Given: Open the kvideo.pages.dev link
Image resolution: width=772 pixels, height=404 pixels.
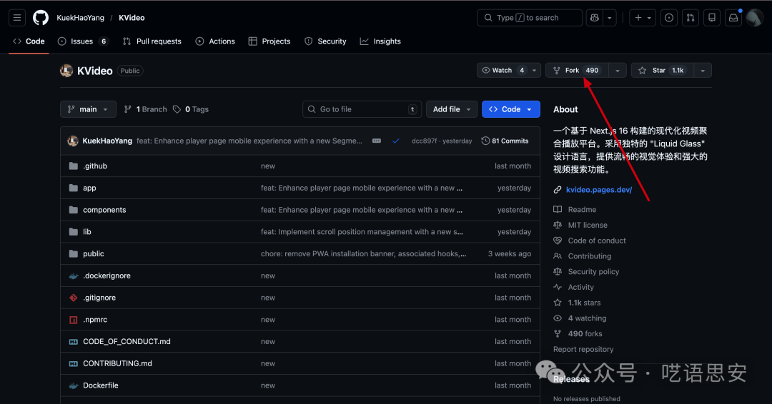Looking at the screenshot, I should [598, 190].
